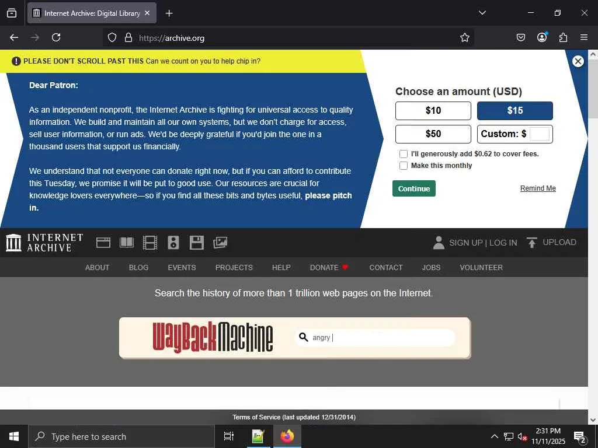Click the Windows taskbar search box
The image size is (598, 448).
click(x=121, y=436)
